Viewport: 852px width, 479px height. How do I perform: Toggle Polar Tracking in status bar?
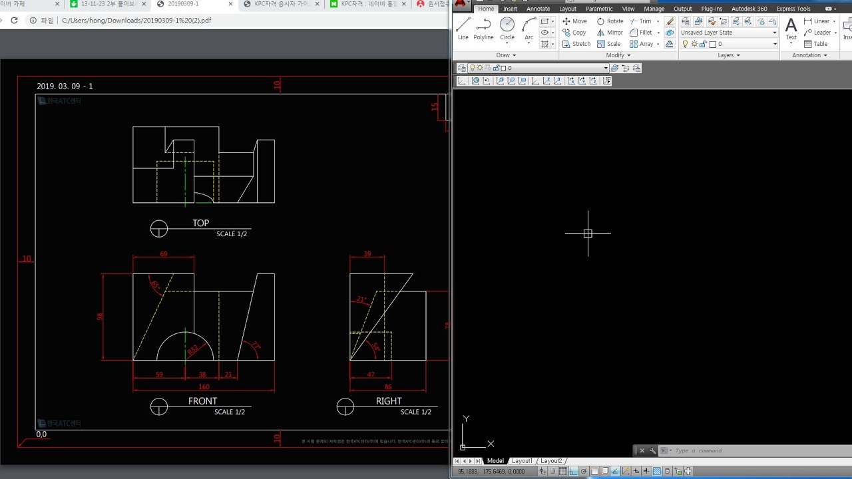coord(584,471)
